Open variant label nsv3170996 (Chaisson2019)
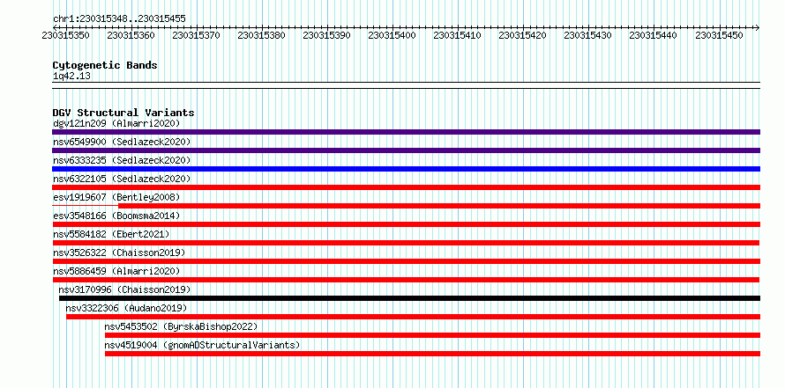 point(124,289)
